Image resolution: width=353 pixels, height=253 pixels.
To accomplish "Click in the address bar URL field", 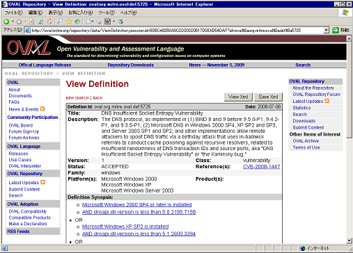I will tap(178, 30).
